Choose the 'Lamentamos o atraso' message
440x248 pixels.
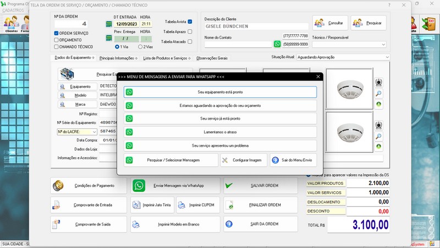click(220, 132)
